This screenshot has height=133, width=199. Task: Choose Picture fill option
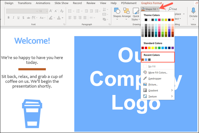[153, 84]
